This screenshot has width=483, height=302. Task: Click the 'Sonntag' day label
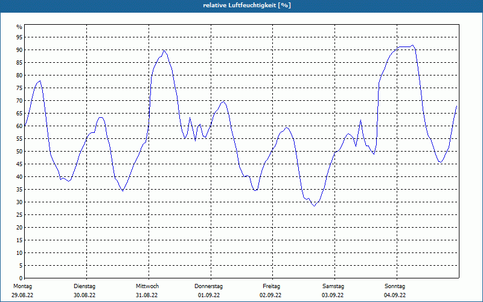395,286
